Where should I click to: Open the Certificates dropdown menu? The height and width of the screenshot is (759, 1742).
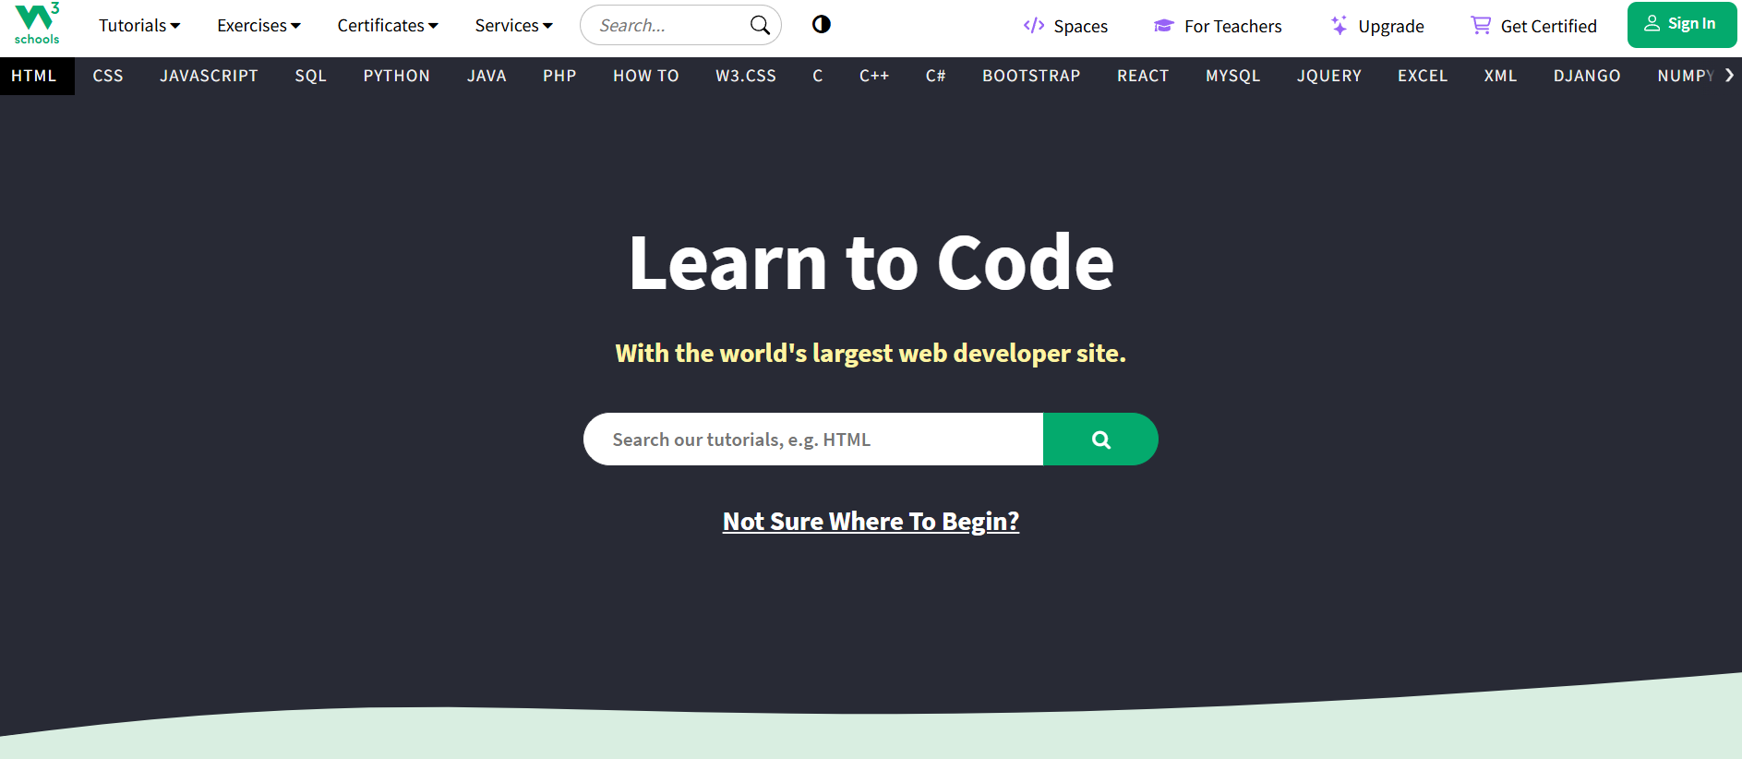pyautogui.click(x=388, y=26)
